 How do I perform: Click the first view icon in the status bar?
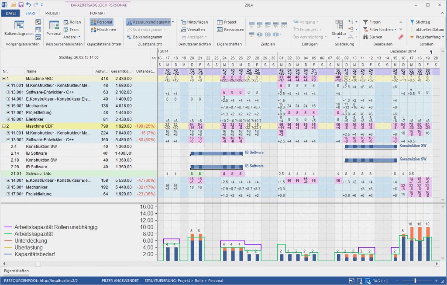click(351, 281)
